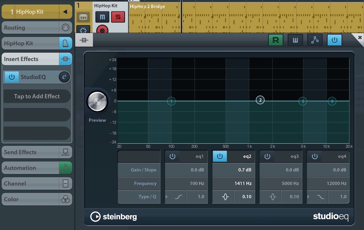Click the eq2 frequency 1411 Hz field

[x=234, y=183]
